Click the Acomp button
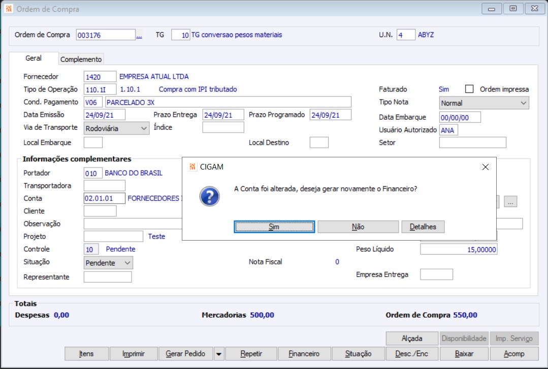Viewport: 548px width, 369px height. point(514,354)
